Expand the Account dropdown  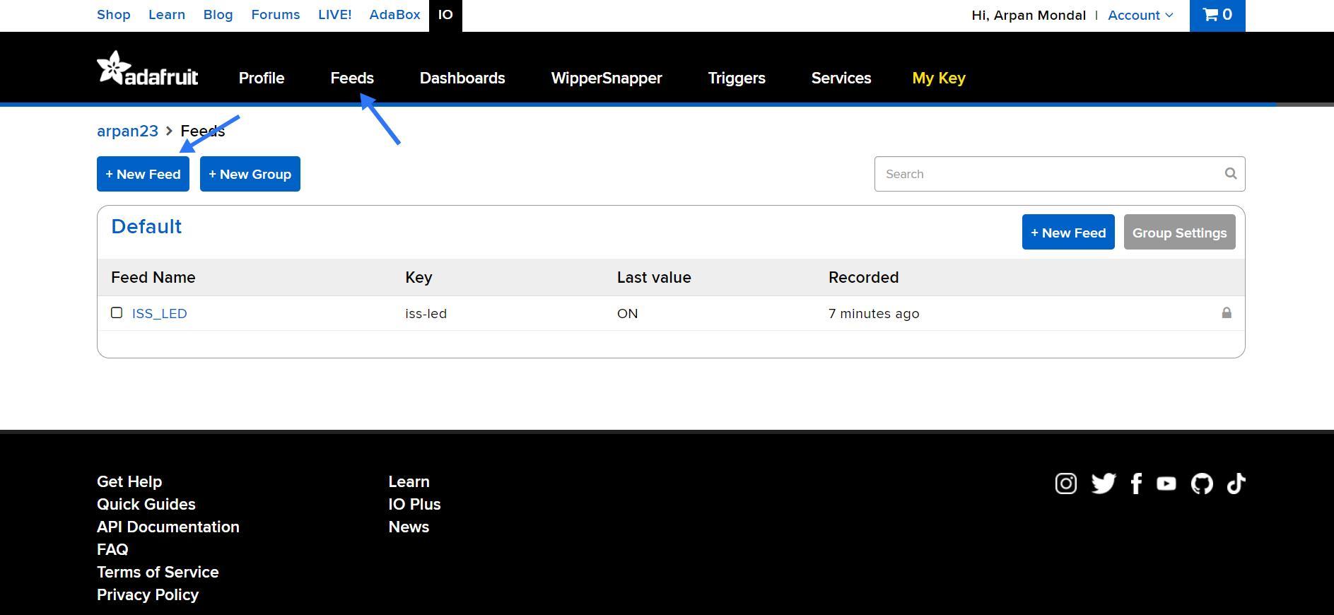(1140, 15)
